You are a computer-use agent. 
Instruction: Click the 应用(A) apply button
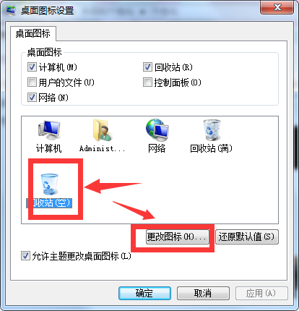point(261,293)
